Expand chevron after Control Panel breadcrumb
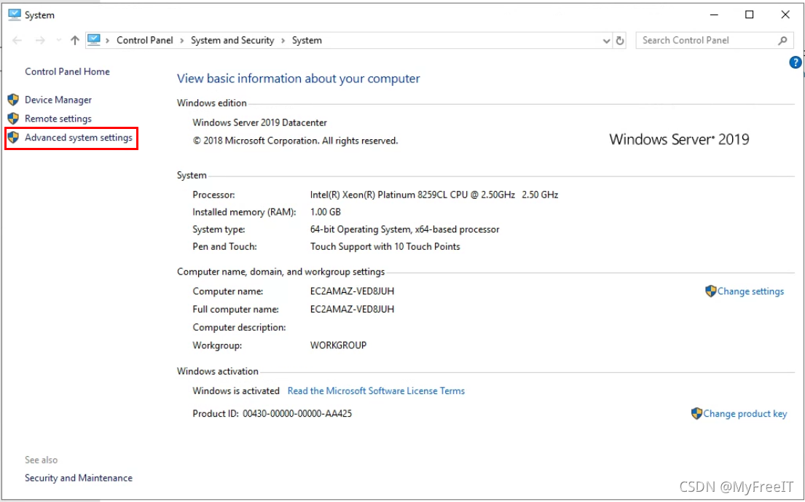 coord(182,41)
